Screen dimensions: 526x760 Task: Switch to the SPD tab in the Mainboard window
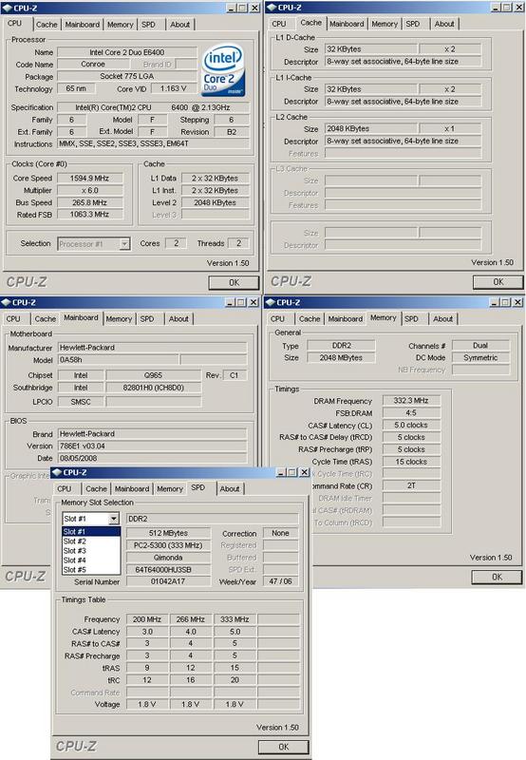tap(147, 319)
